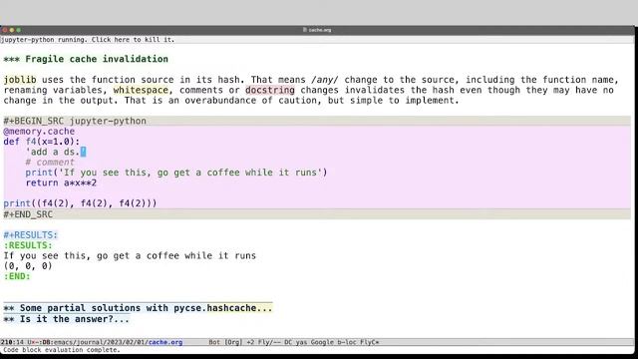This screenshot has height=359, width=638.
Task: Click the italic '/any/' word in paragraph
Action: (x=325, y=80)
